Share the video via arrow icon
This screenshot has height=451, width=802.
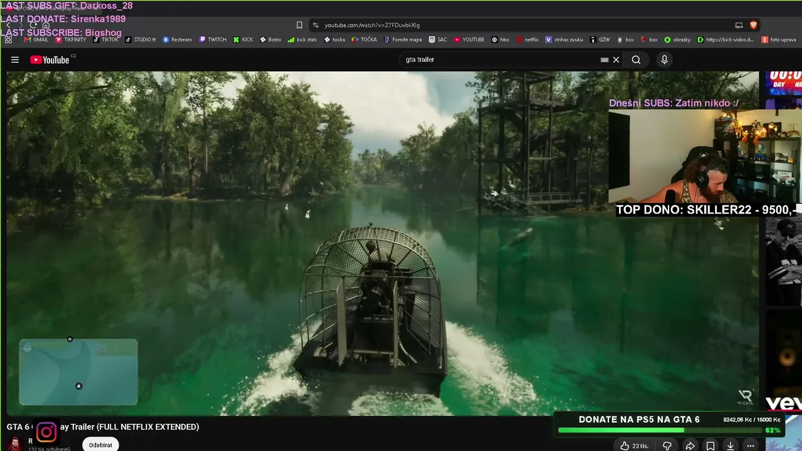(x=690, y=445)
